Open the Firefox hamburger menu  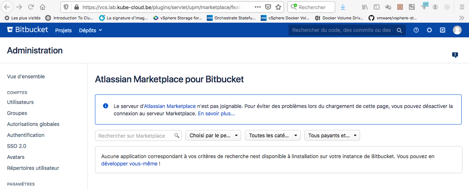pos(461,7)
